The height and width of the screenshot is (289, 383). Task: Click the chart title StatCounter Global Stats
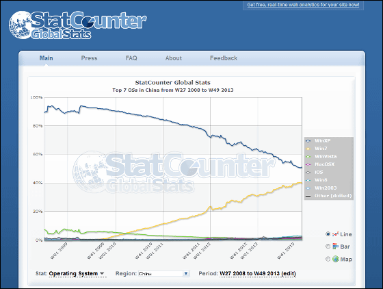coord(172,83)
